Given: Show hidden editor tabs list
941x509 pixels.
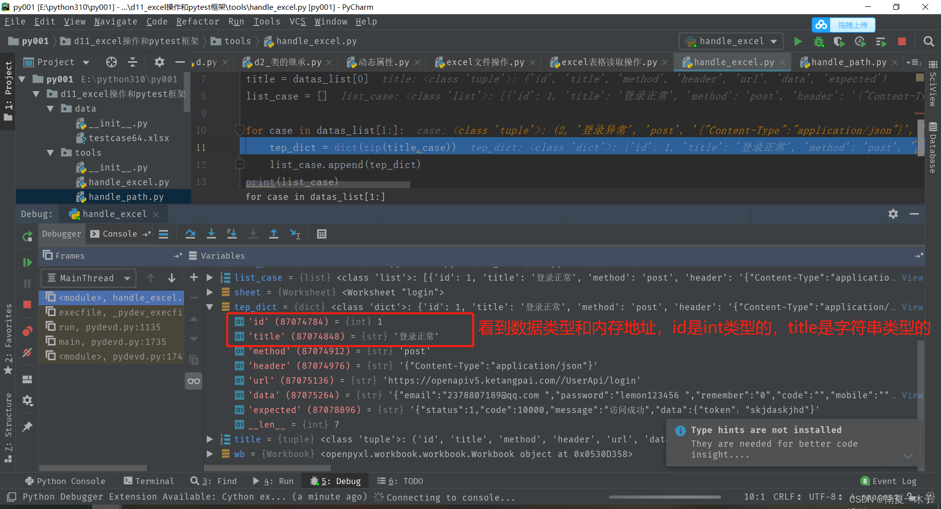Looking at the screenshot, I should 914,63.
